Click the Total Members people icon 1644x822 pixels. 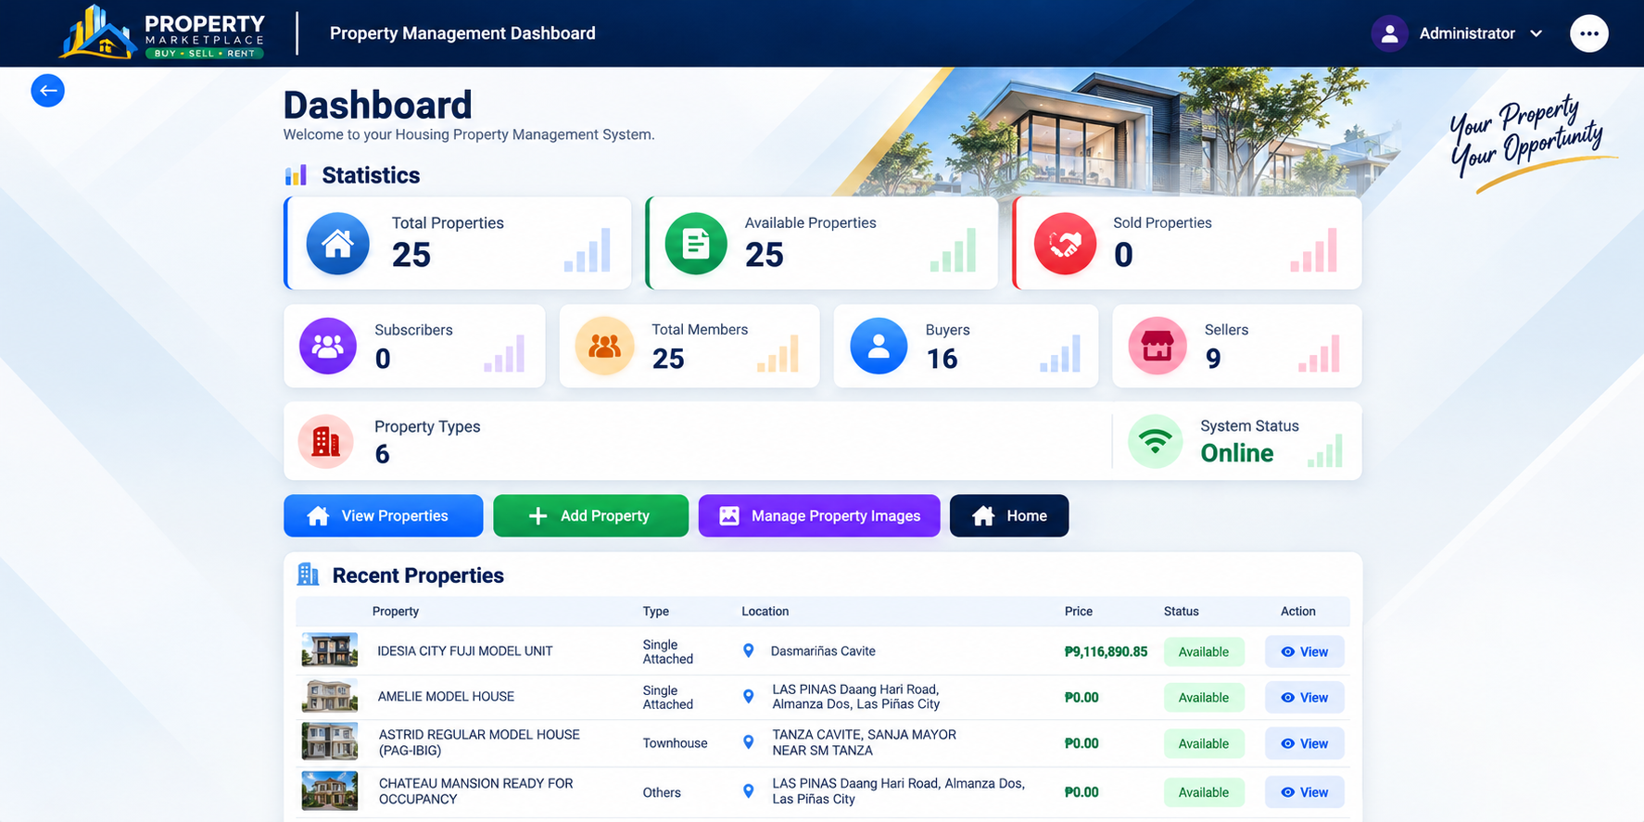point(604,346)
